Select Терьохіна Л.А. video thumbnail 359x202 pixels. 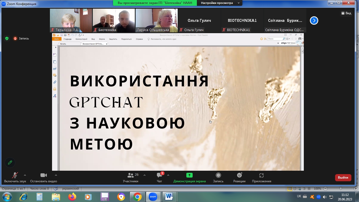(71, 21)
